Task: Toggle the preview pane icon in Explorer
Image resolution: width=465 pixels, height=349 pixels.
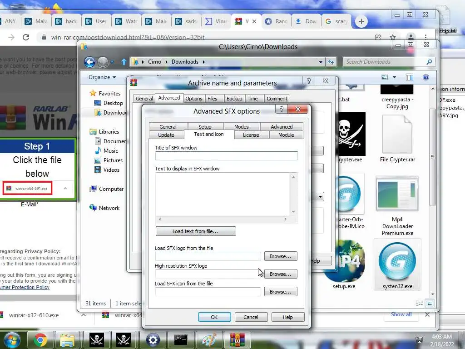Action: 410,77
